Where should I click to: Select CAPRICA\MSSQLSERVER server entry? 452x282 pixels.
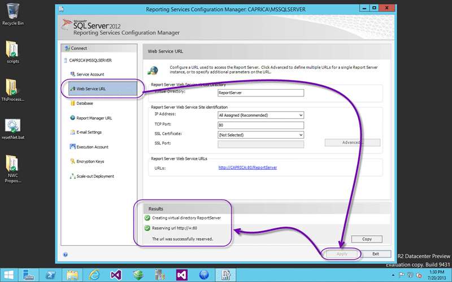pyautogui.click(x=90, y=60)
